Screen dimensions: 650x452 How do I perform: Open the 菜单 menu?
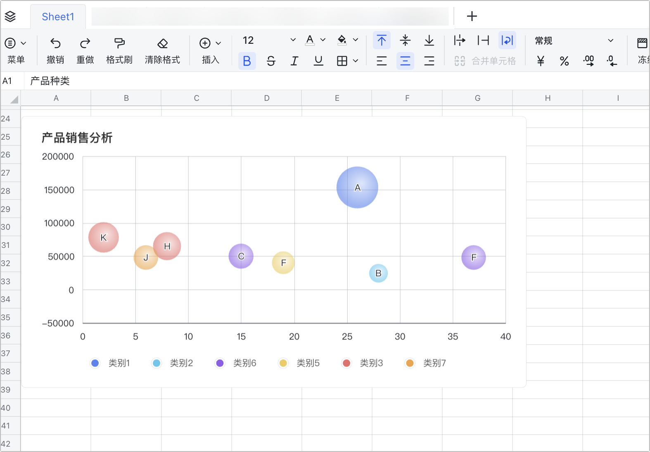pyautogui.click(x=16, y=43)
